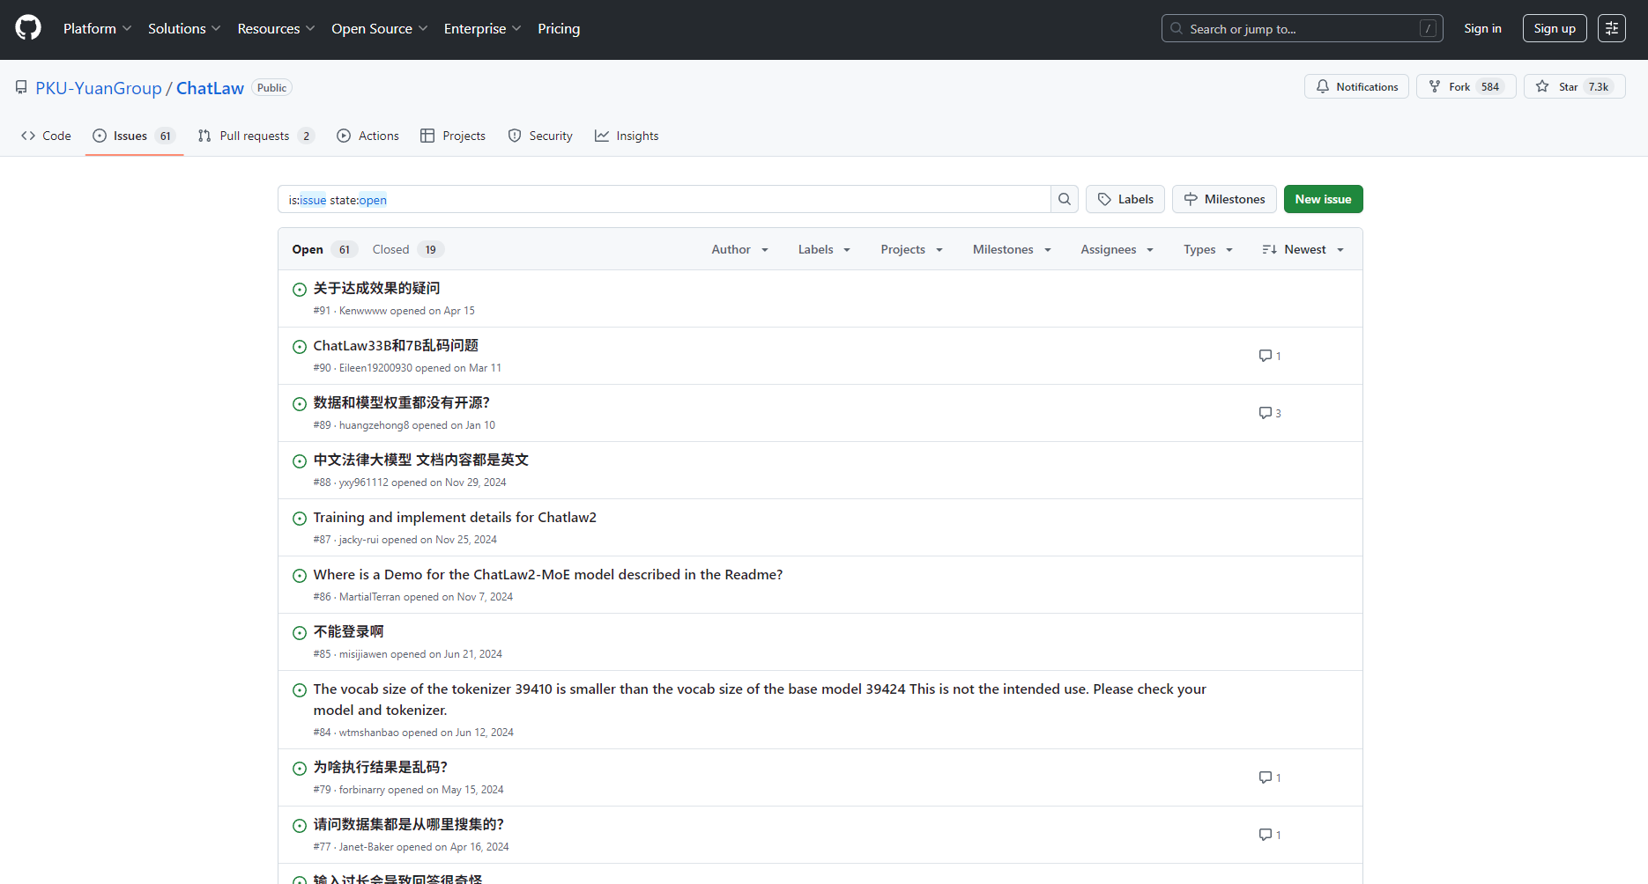Image resolution: width=1648 pixels, height=884 pixels.
Task: Switch to the repository Projects tab
Action: click(x=453, y=136)
